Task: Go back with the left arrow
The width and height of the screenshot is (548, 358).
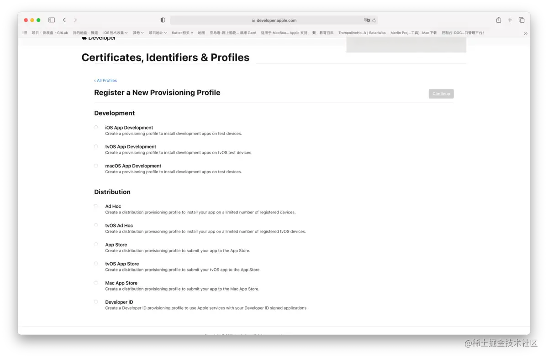Action: (x=64, y=20)
